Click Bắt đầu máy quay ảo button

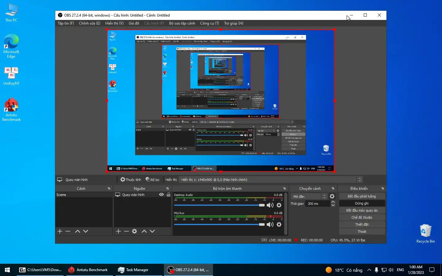coord(362,210)
